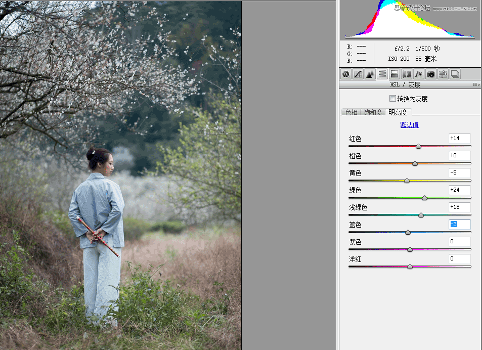Select the Tone Curve panel icon
The width and height of the screenshot is (482, 350).
tap(358, 74)
